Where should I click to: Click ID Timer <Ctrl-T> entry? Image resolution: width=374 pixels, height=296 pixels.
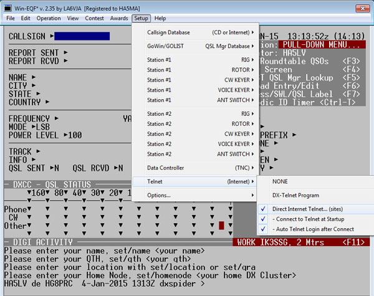(308, 103)
